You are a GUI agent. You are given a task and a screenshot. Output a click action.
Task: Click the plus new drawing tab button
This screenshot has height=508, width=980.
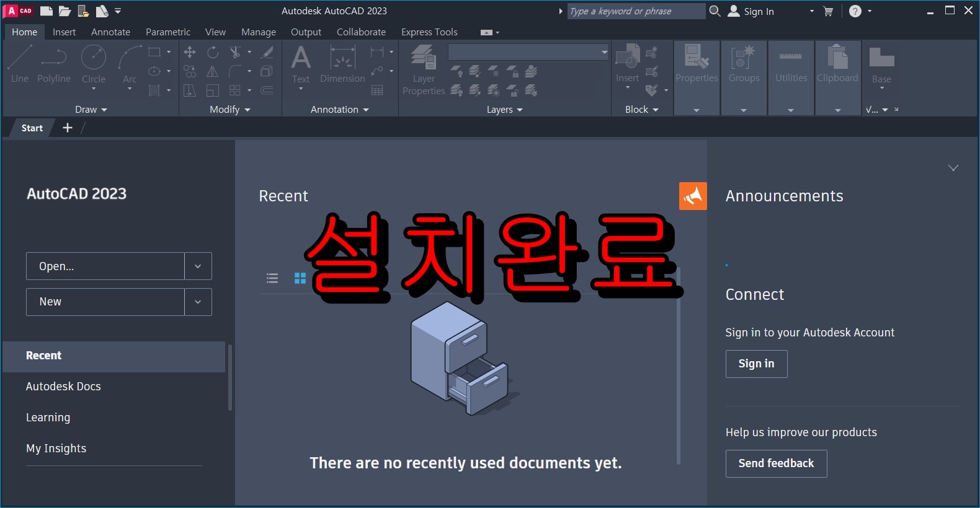tap(68, 128)
